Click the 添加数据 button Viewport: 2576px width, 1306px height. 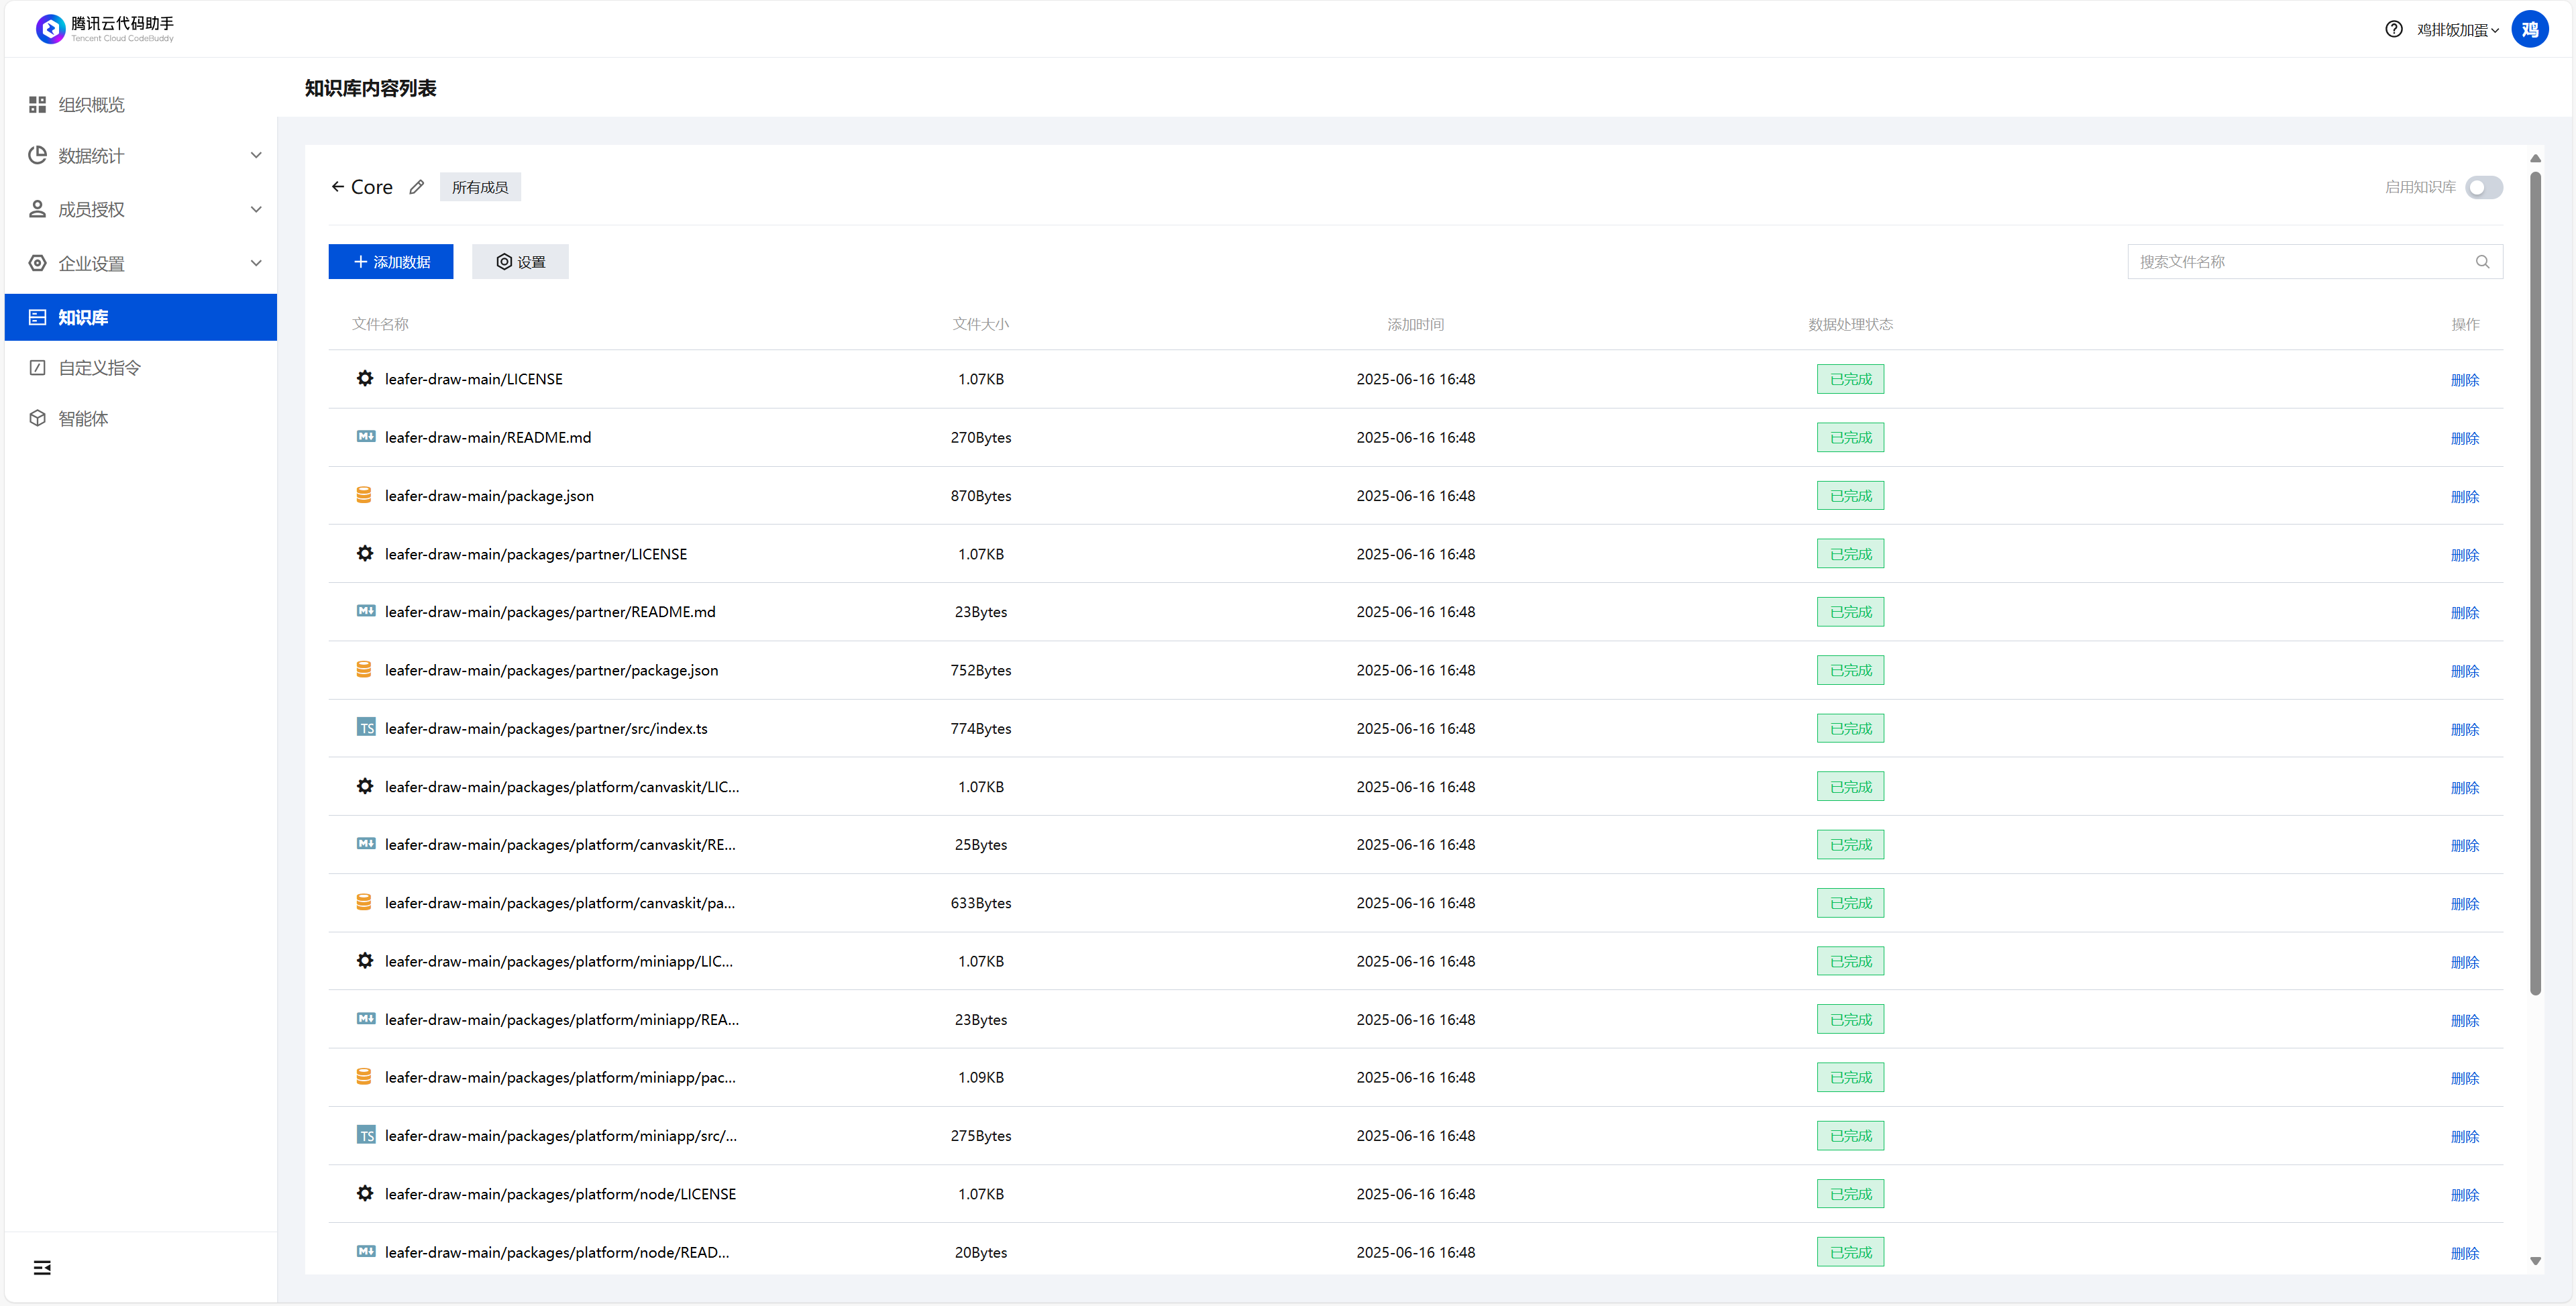391,262
